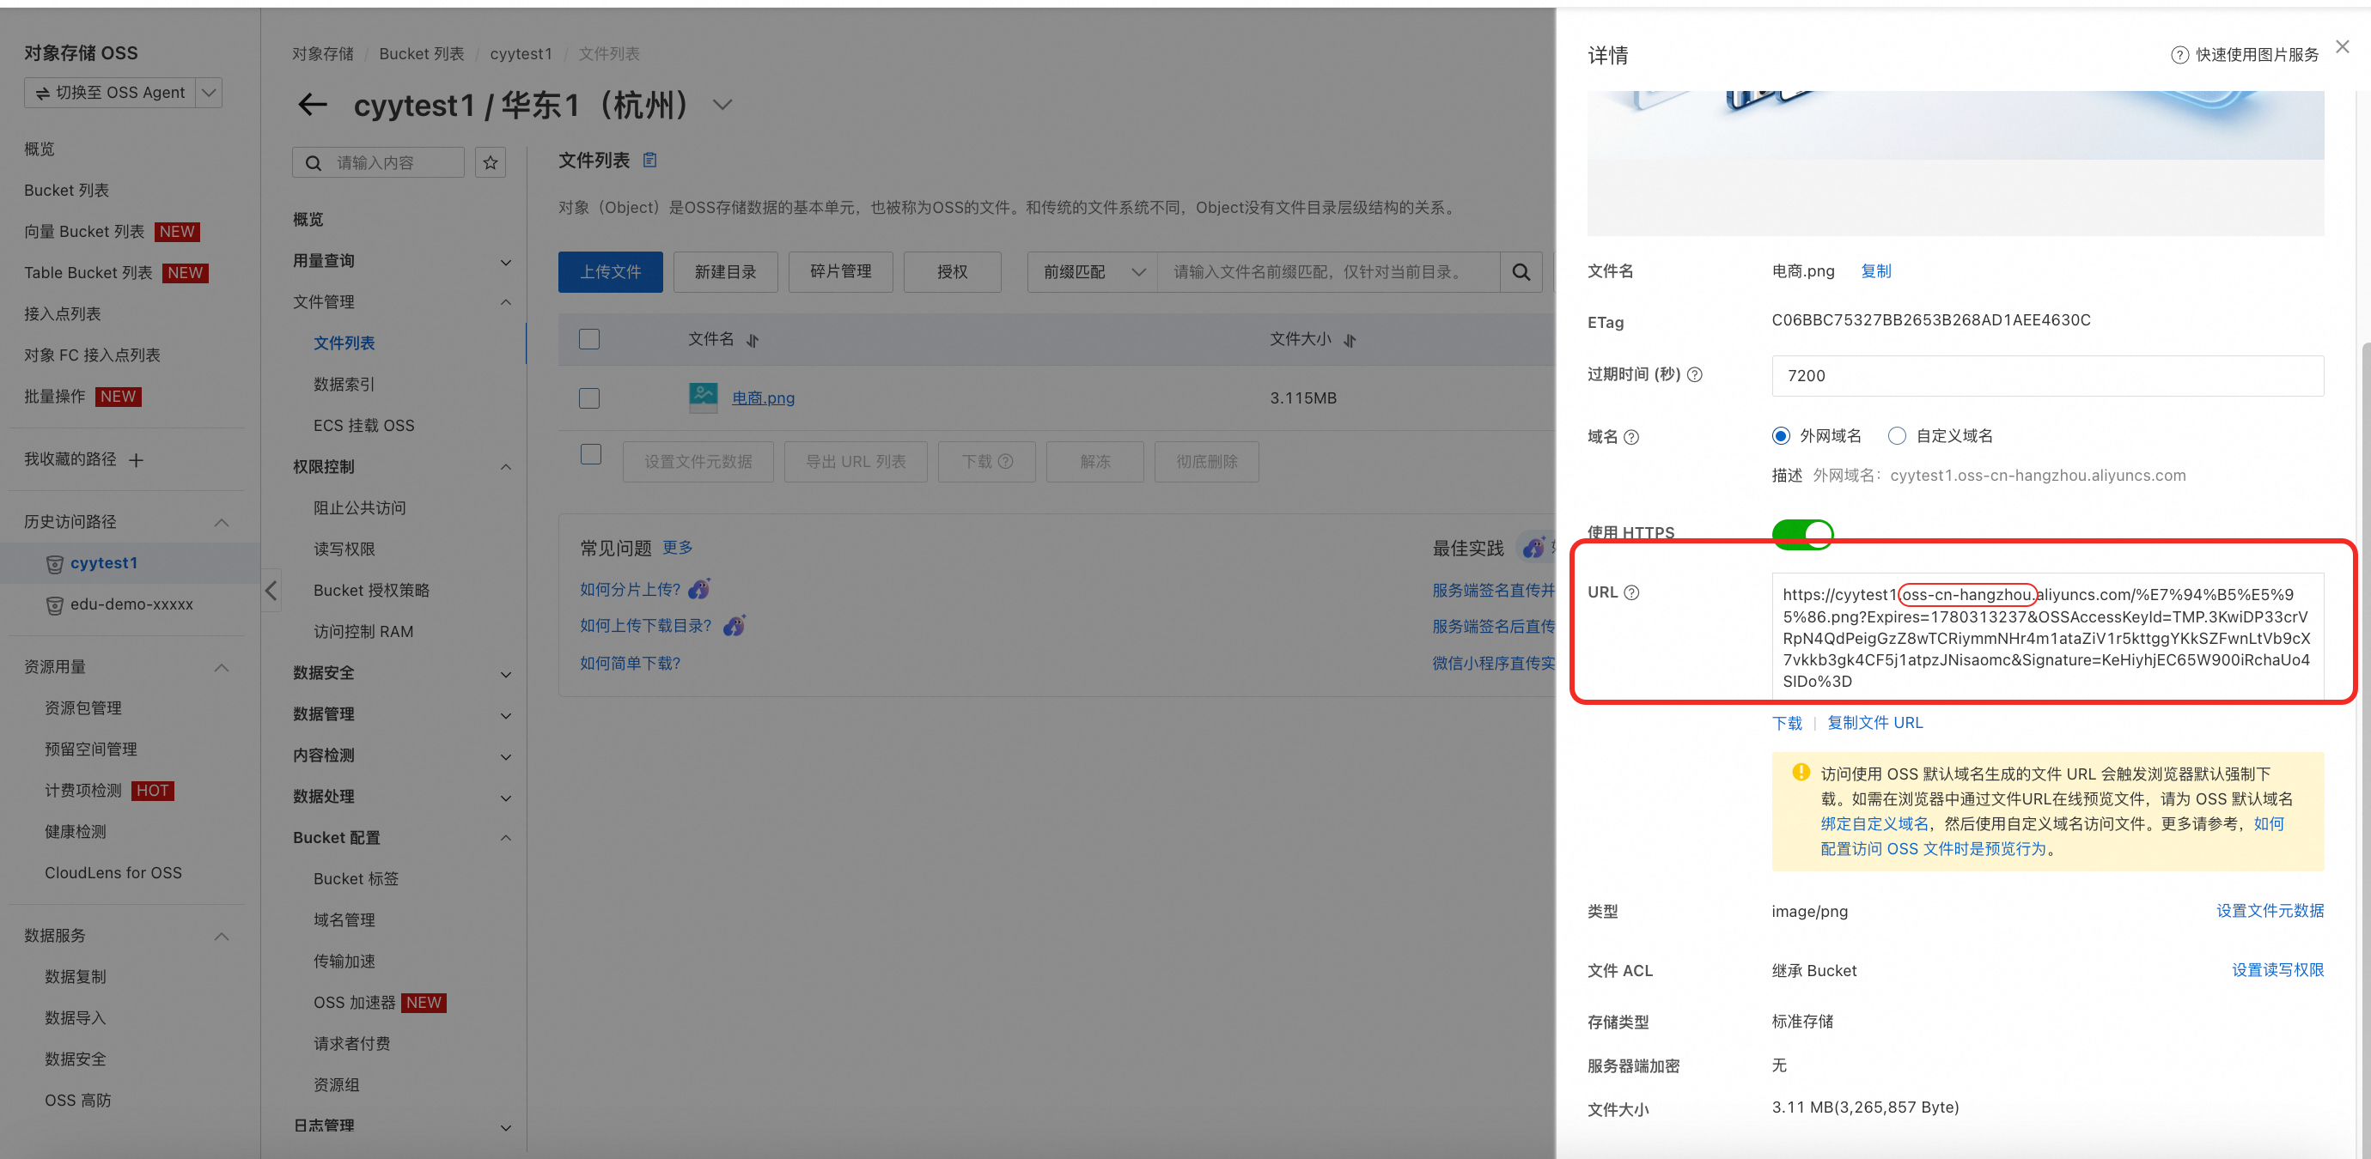
Task: Click bucket icon of cyytest1 history entry
Action: coord(55,564)
